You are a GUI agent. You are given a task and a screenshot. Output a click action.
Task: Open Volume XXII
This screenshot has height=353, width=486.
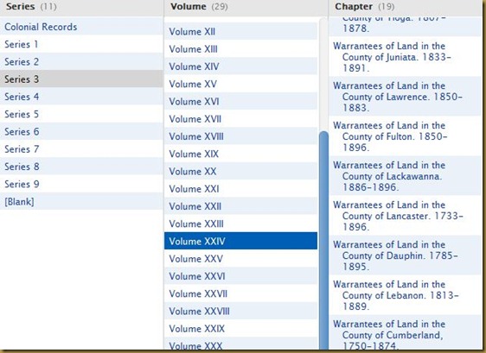pos(240,206)
